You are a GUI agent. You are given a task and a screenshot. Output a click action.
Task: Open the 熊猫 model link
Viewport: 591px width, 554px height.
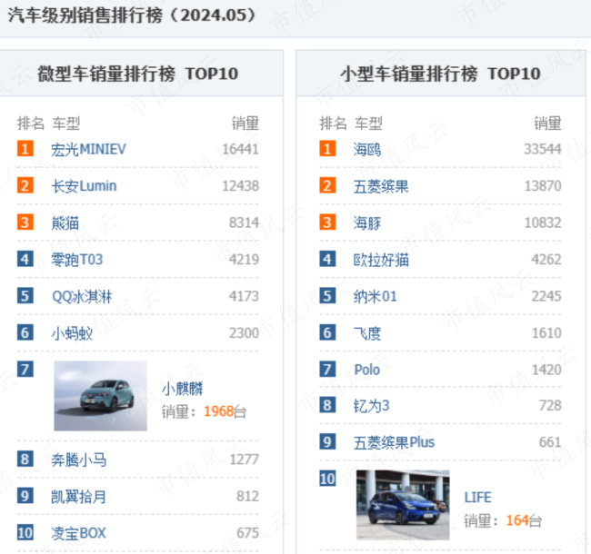coord(65,223)
